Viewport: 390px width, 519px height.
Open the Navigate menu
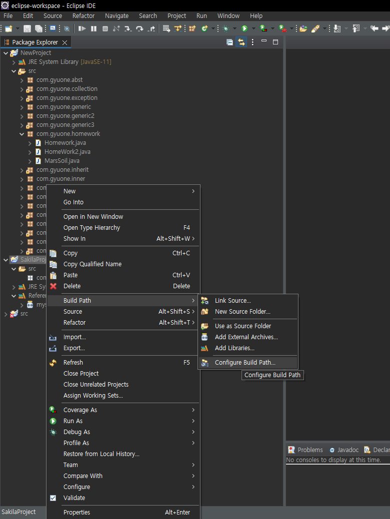point(116,16)
